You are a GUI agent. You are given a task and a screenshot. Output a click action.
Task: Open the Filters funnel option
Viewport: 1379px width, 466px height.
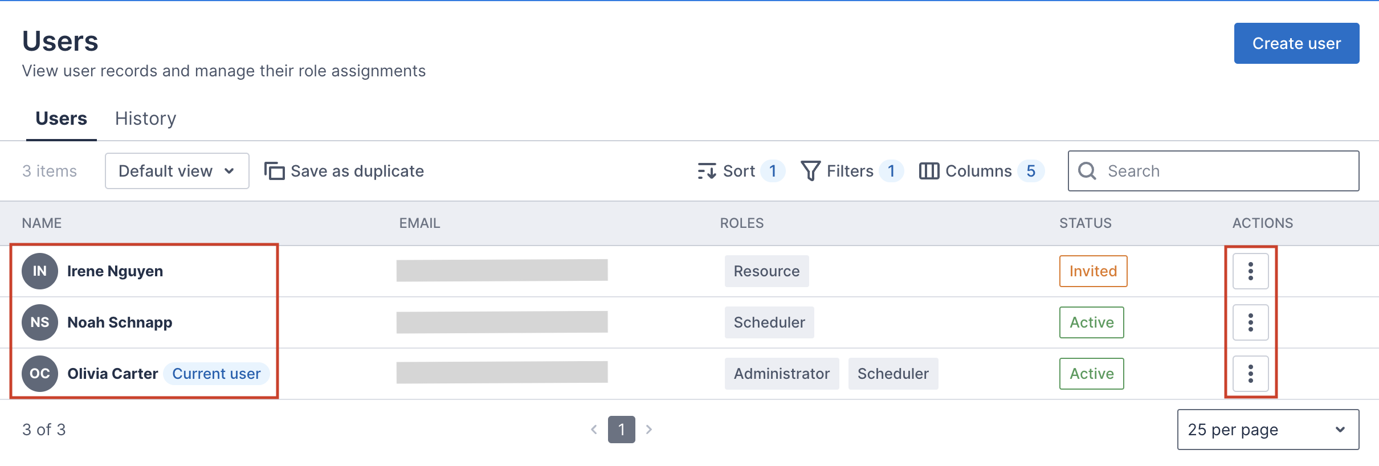click(810, 171)
